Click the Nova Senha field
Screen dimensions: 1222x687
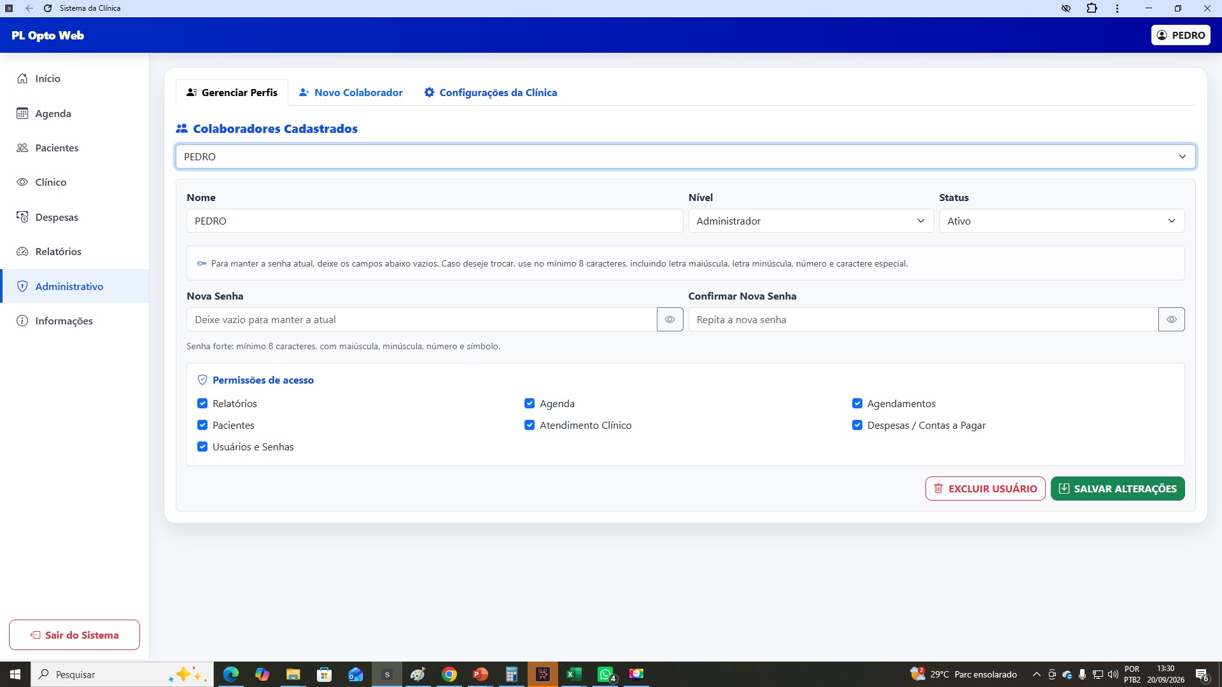tap(421, 319)
